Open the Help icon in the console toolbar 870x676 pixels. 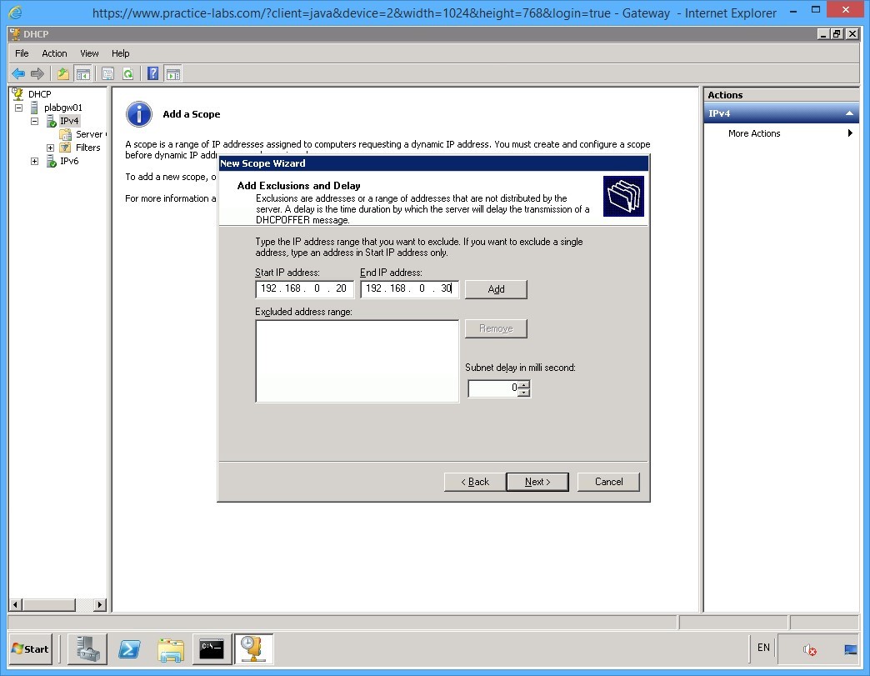click(x=152, y=73)
